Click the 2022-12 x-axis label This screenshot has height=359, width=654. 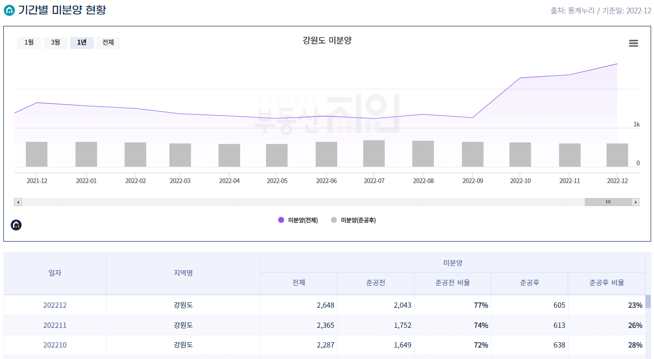[x=617, y=181]
